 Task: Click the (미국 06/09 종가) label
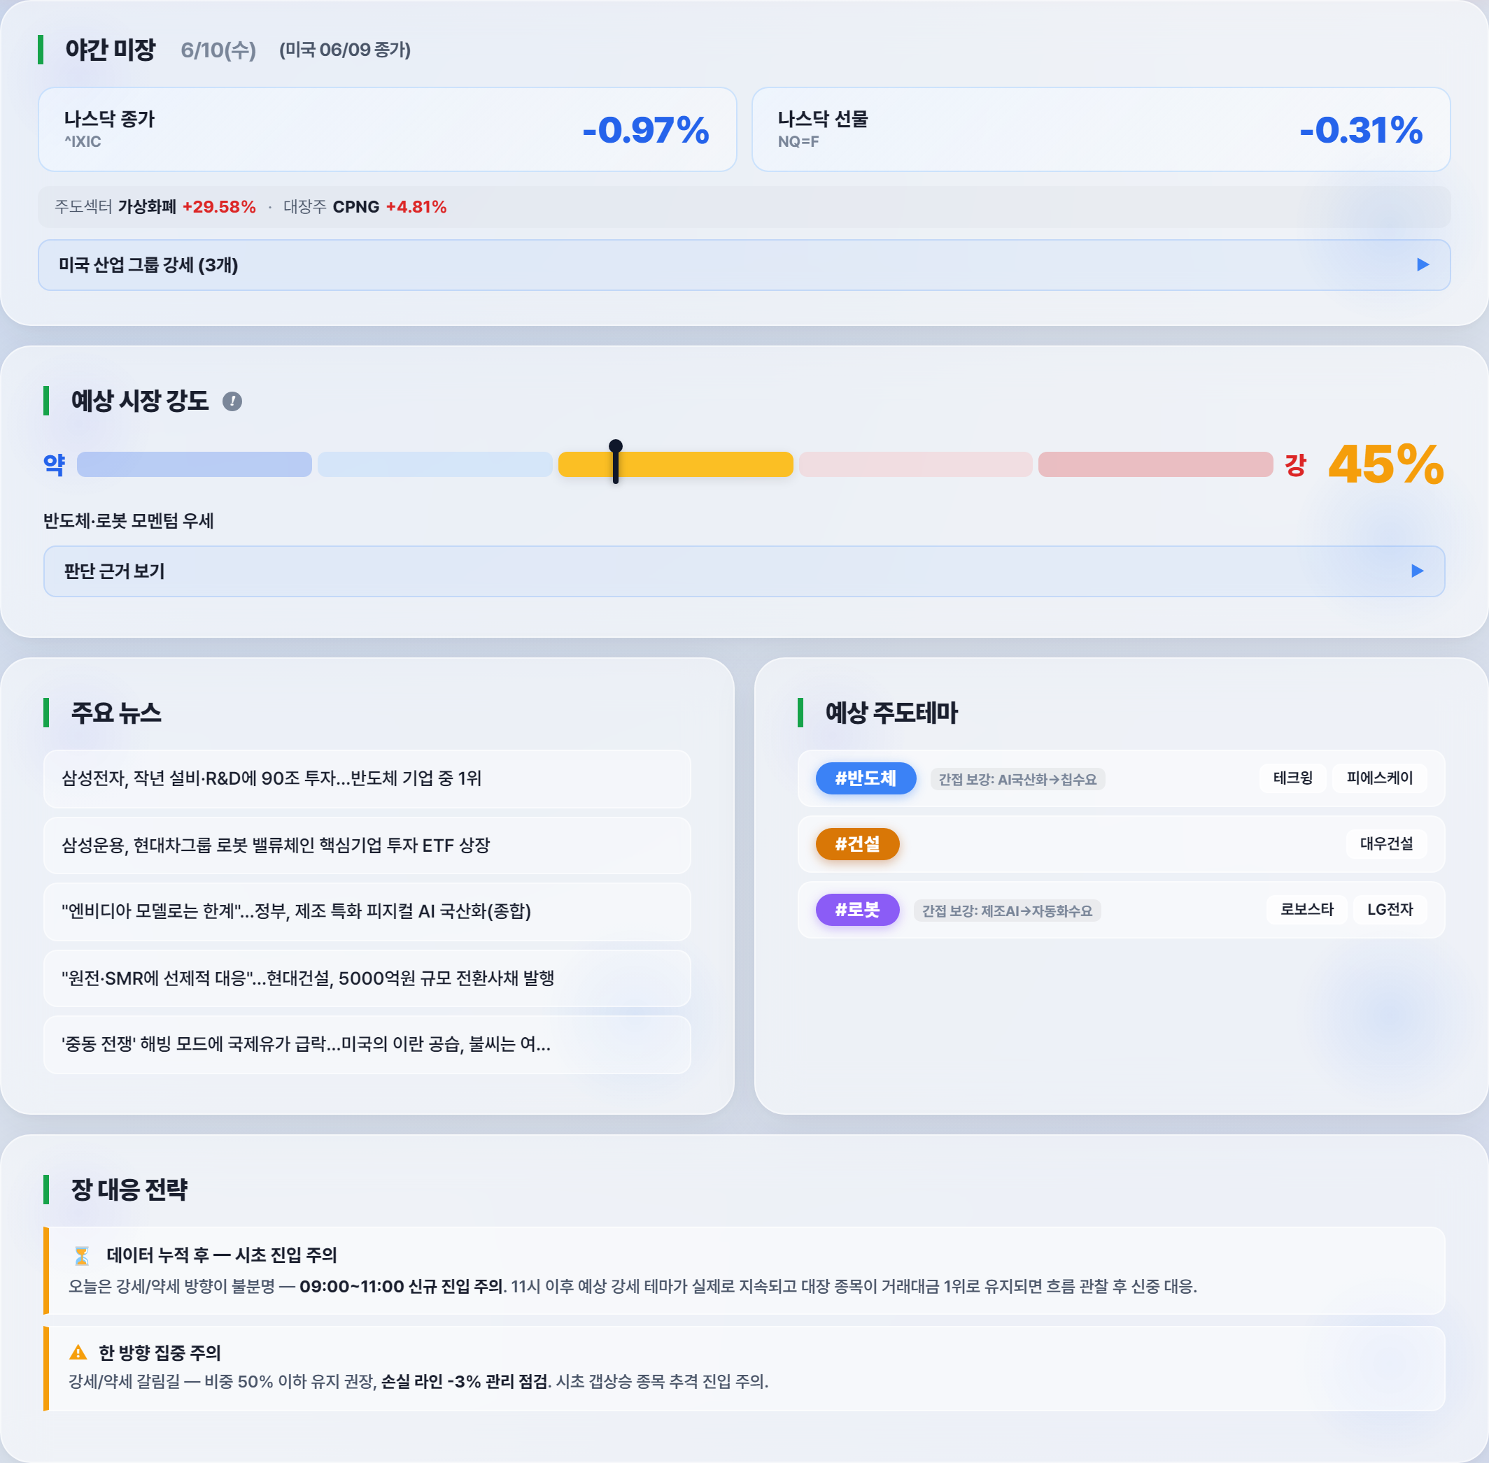click(x=345, y=50)
